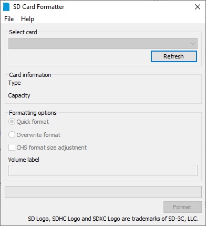The image size is (206, 226).
Task: Click the Type label in Card information
Action: point(14,83)
